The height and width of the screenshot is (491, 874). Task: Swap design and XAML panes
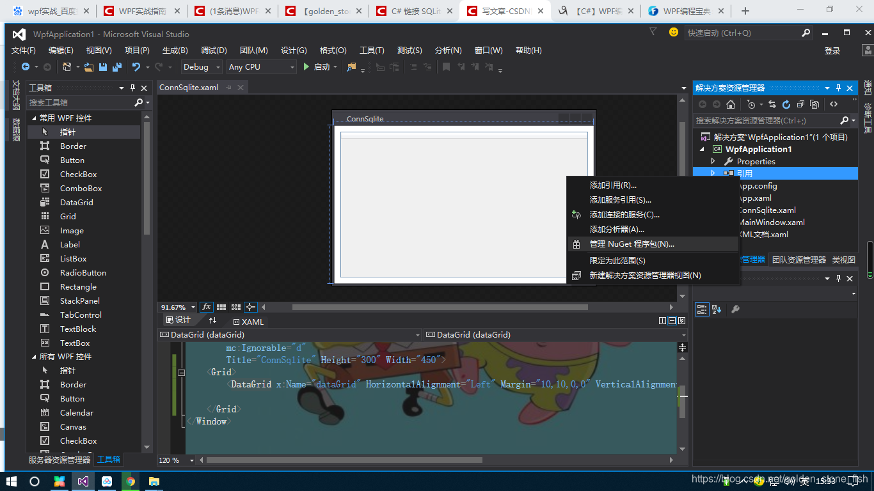coord(213,320)
